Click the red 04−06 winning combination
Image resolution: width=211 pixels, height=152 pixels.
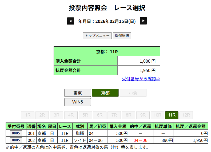coord(140,140)
